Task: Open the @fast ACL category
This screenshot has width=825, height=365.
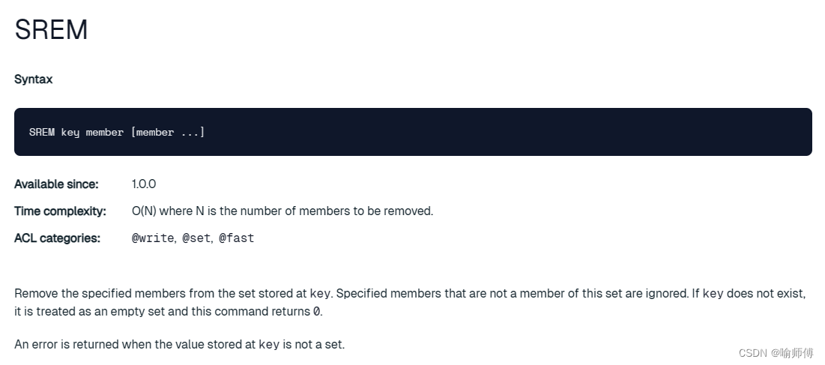Action: [236, 238]
